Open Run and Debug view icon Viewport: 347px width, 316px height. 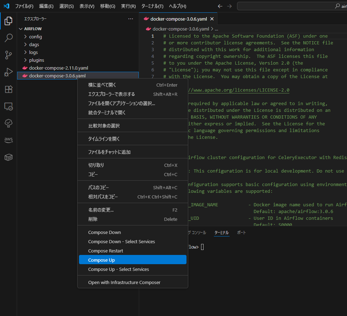(x=9, y=72)
